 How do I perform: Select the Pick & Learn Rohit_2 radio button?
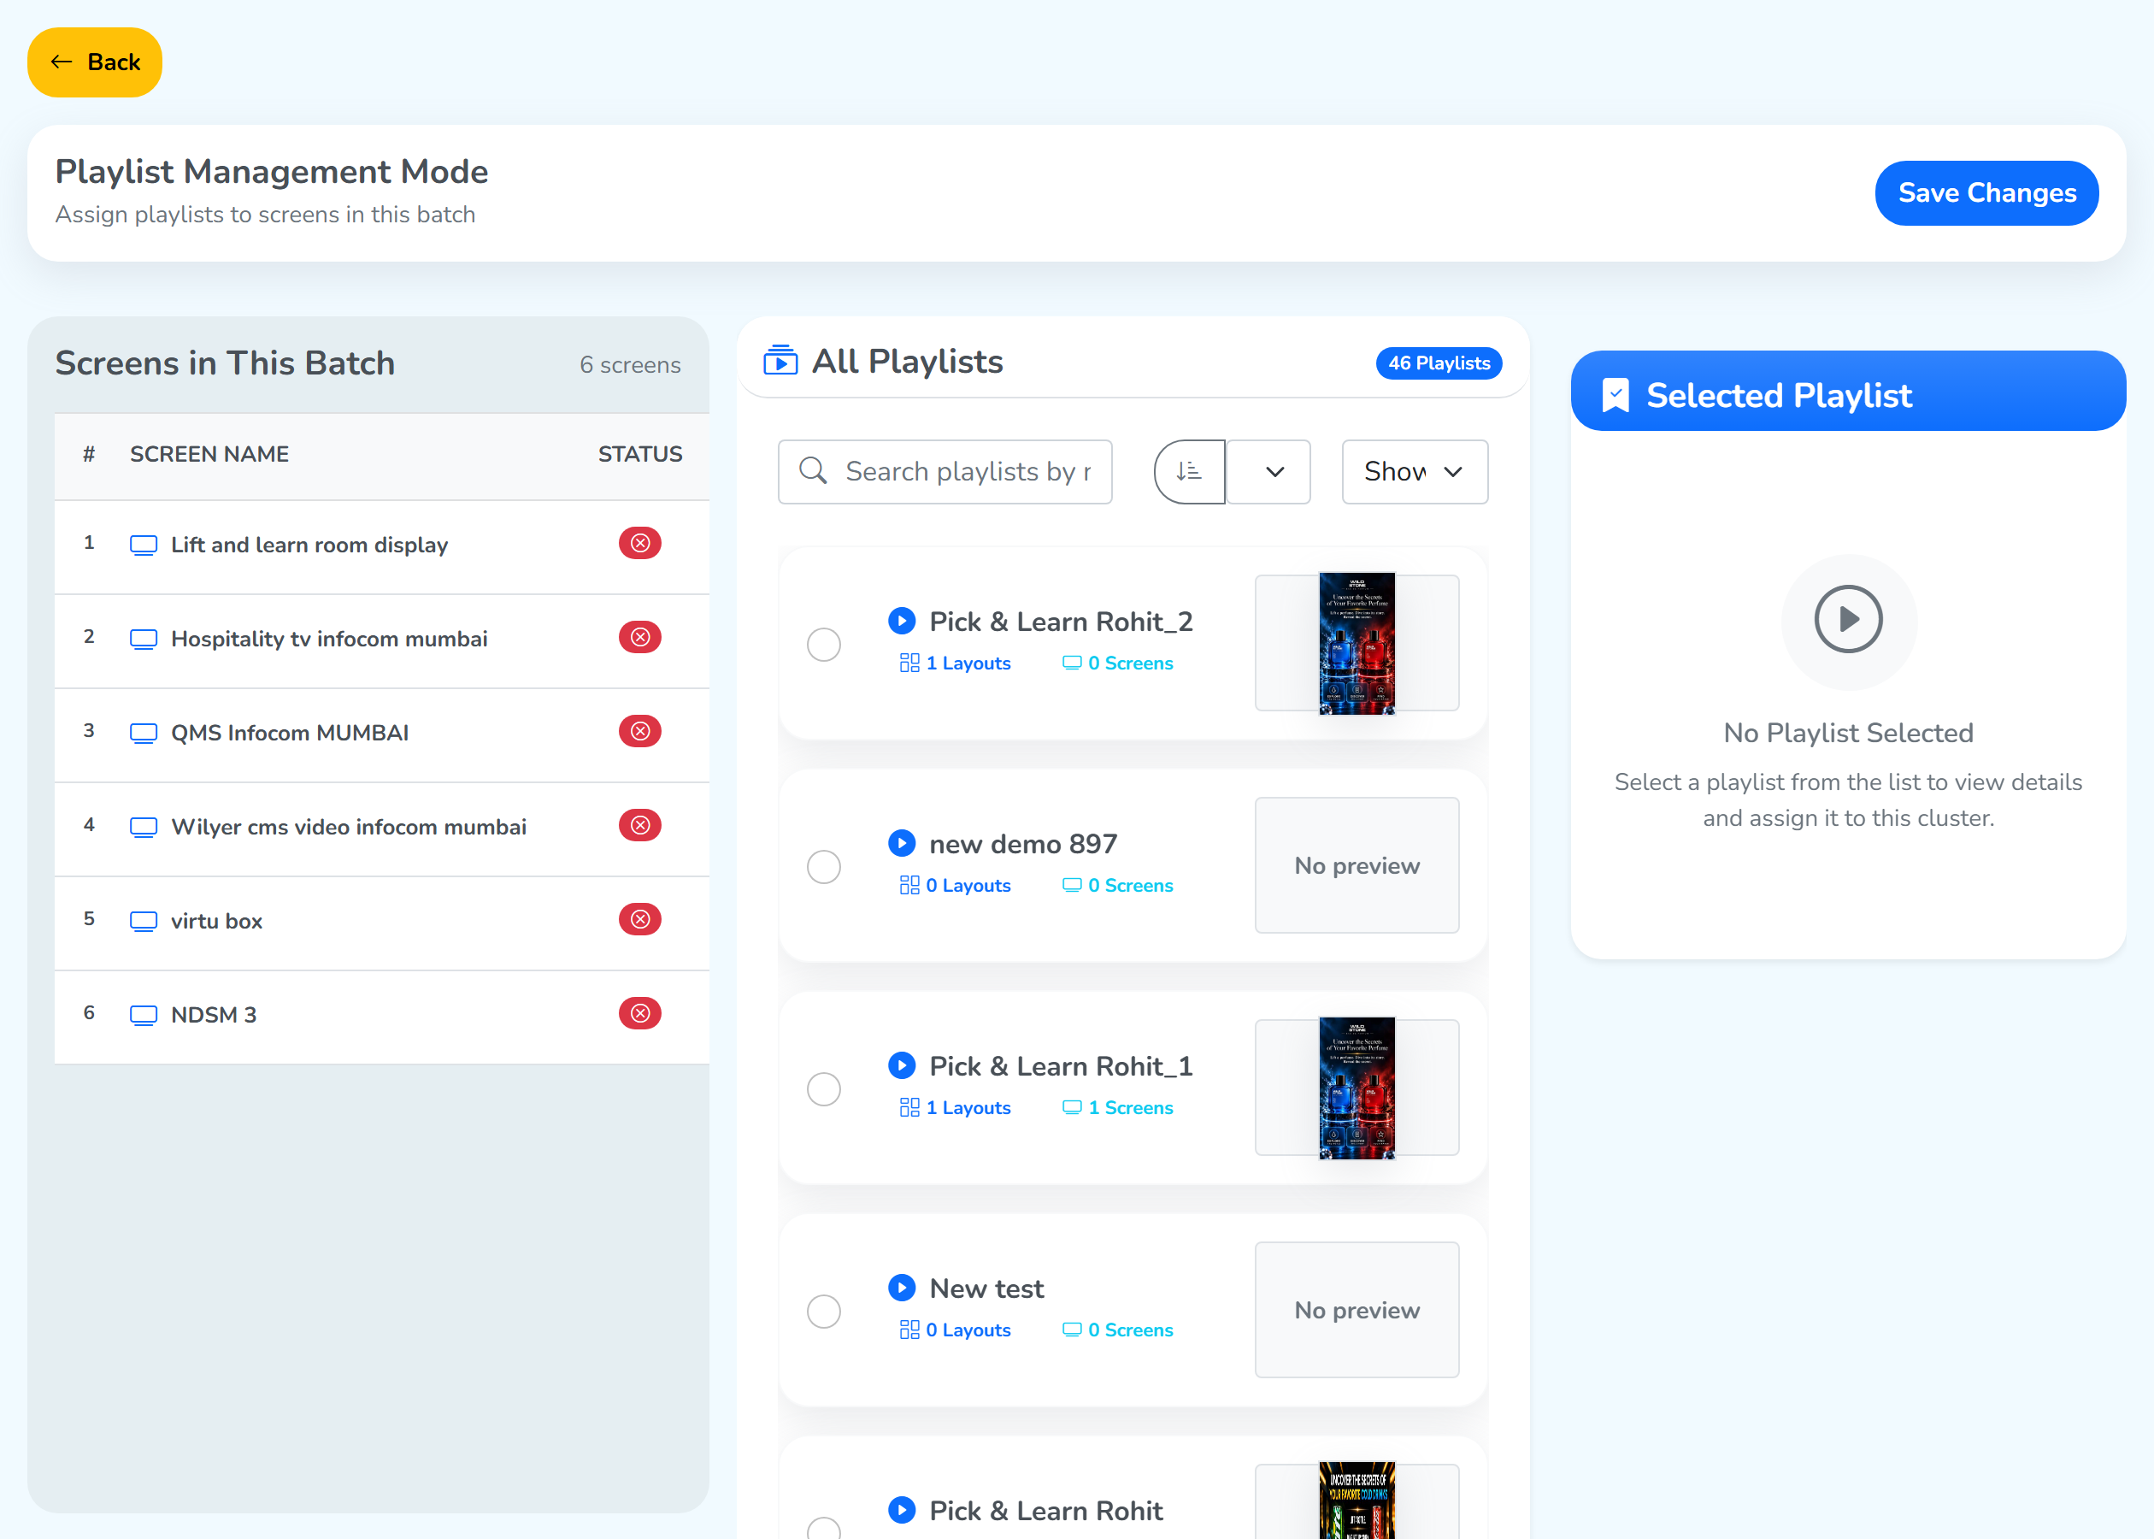[823, 645]
